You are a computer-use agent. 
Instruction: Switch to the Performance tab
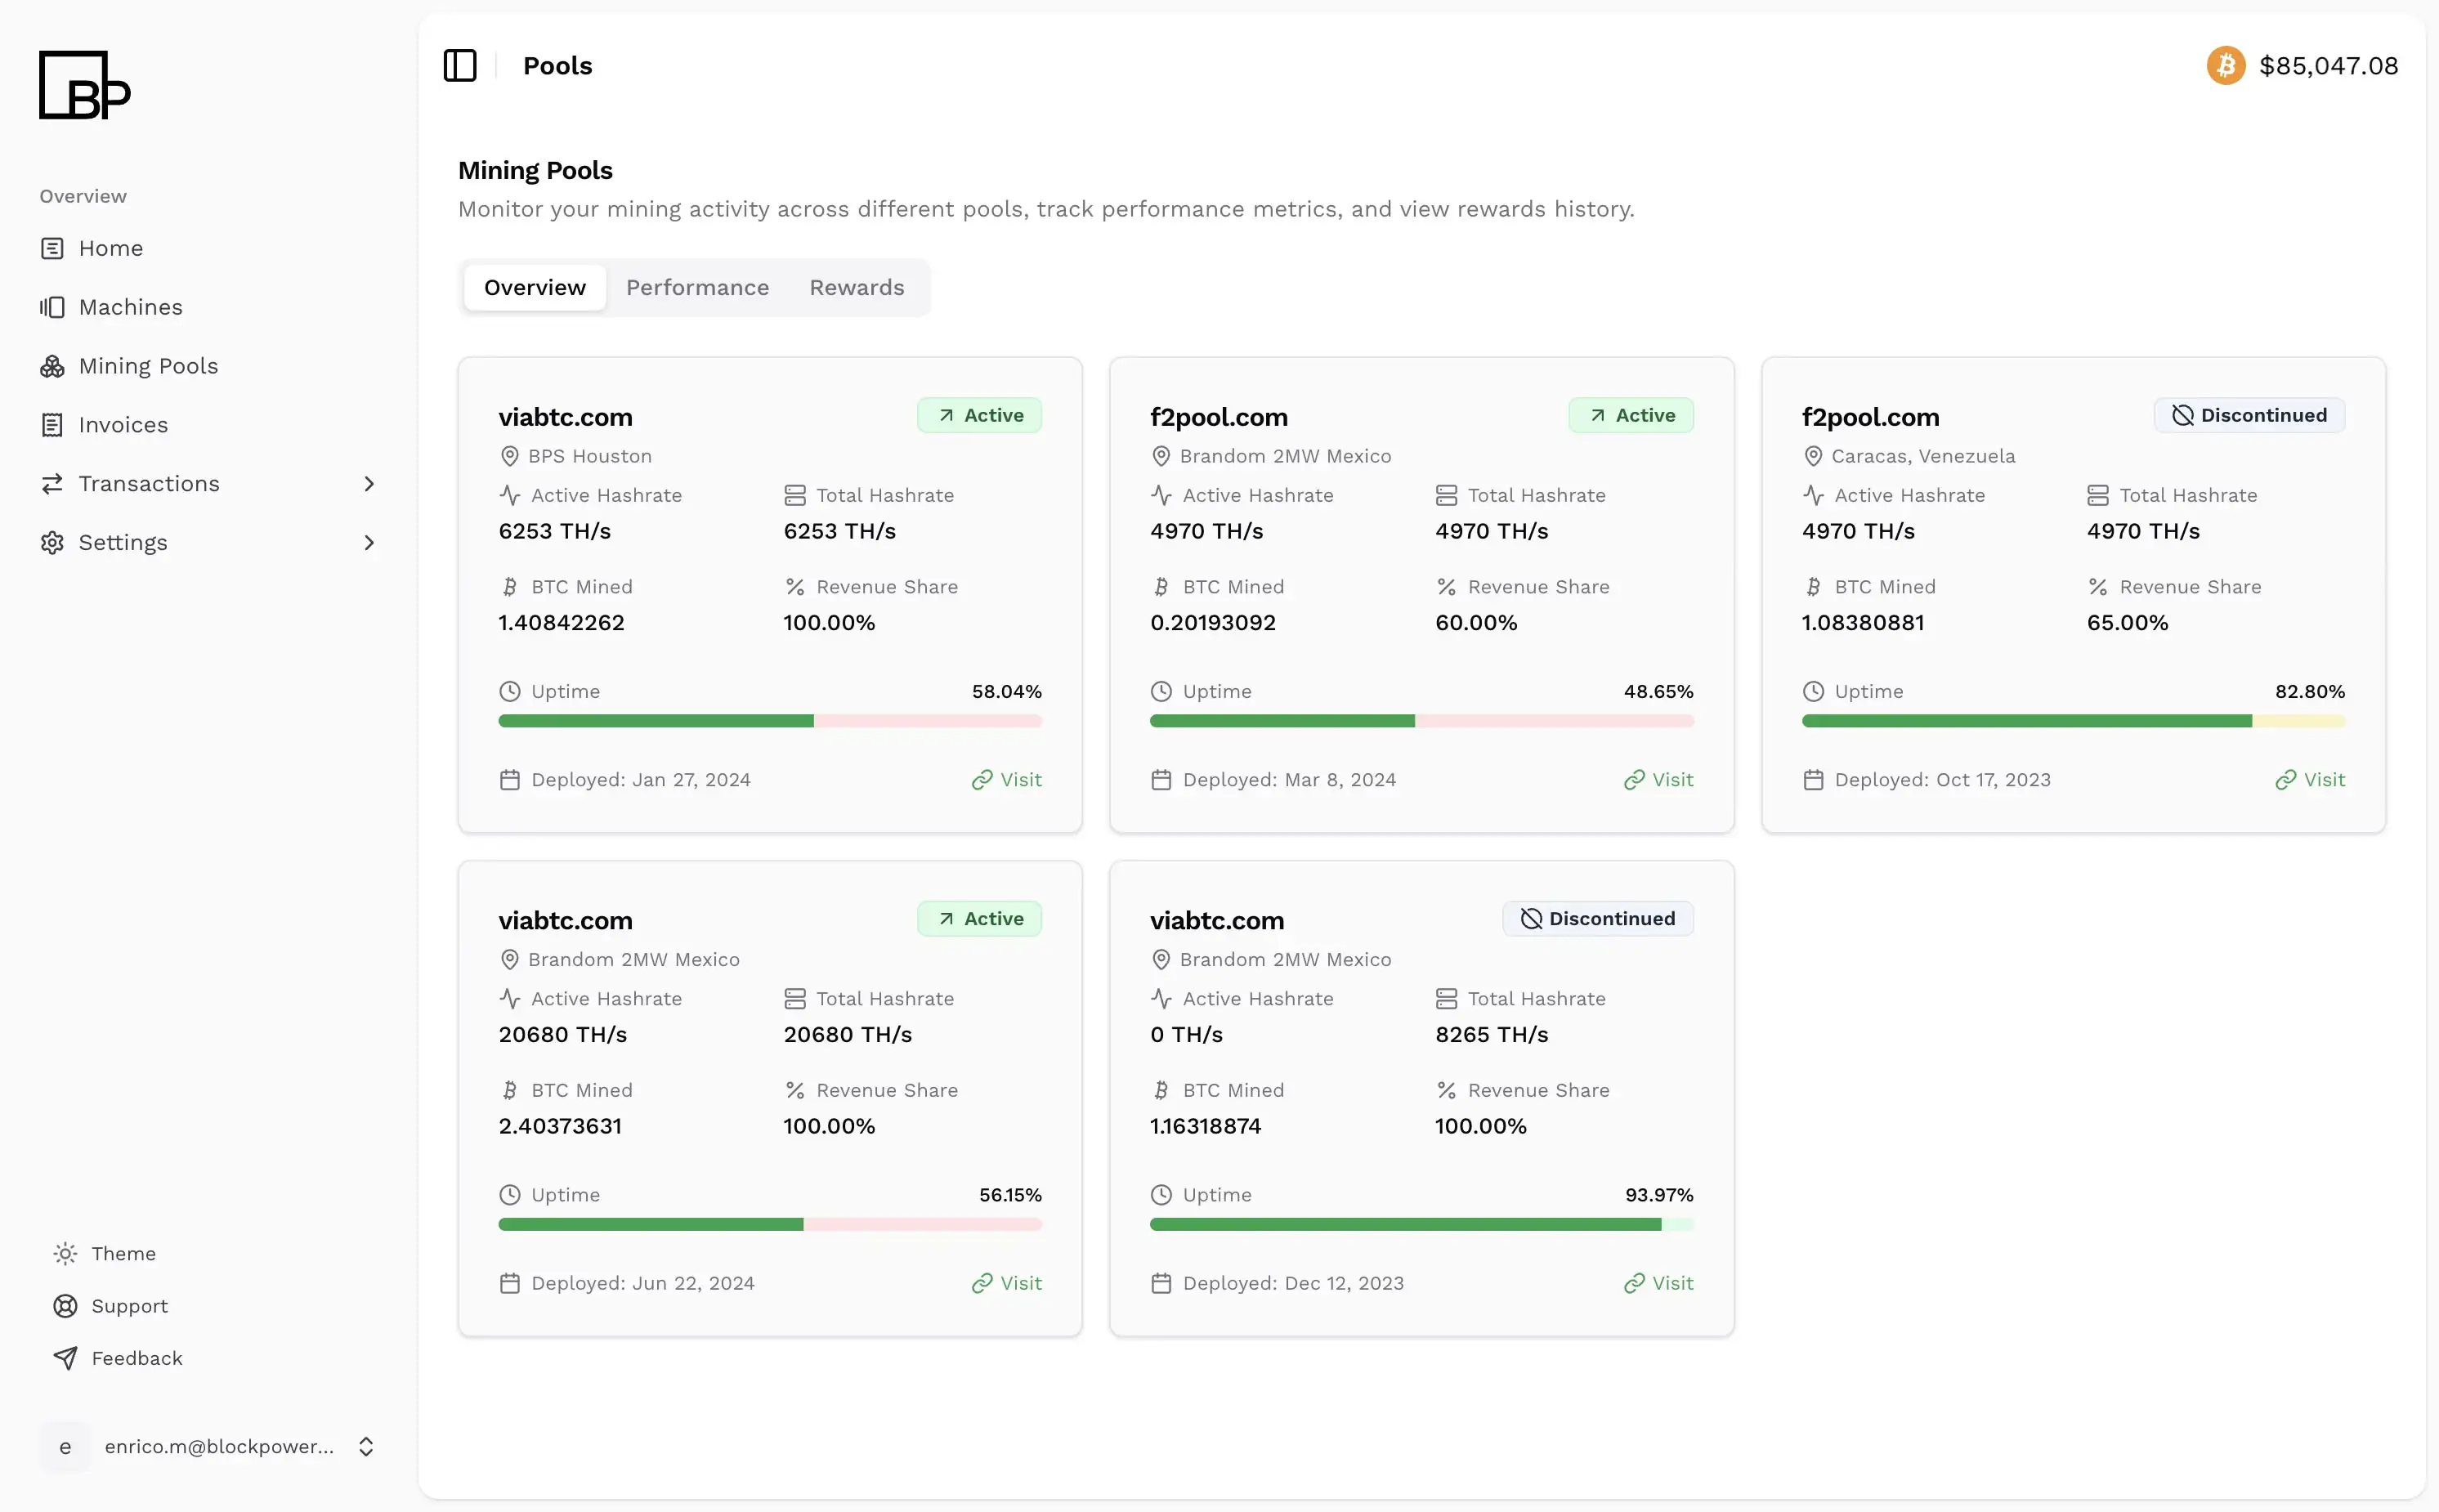pos(697,288)
